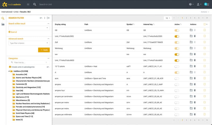Screen dimensions: 212x125
Task: Delete the Unit_171e4cd7cdcc6603 row
Action: 195,60
